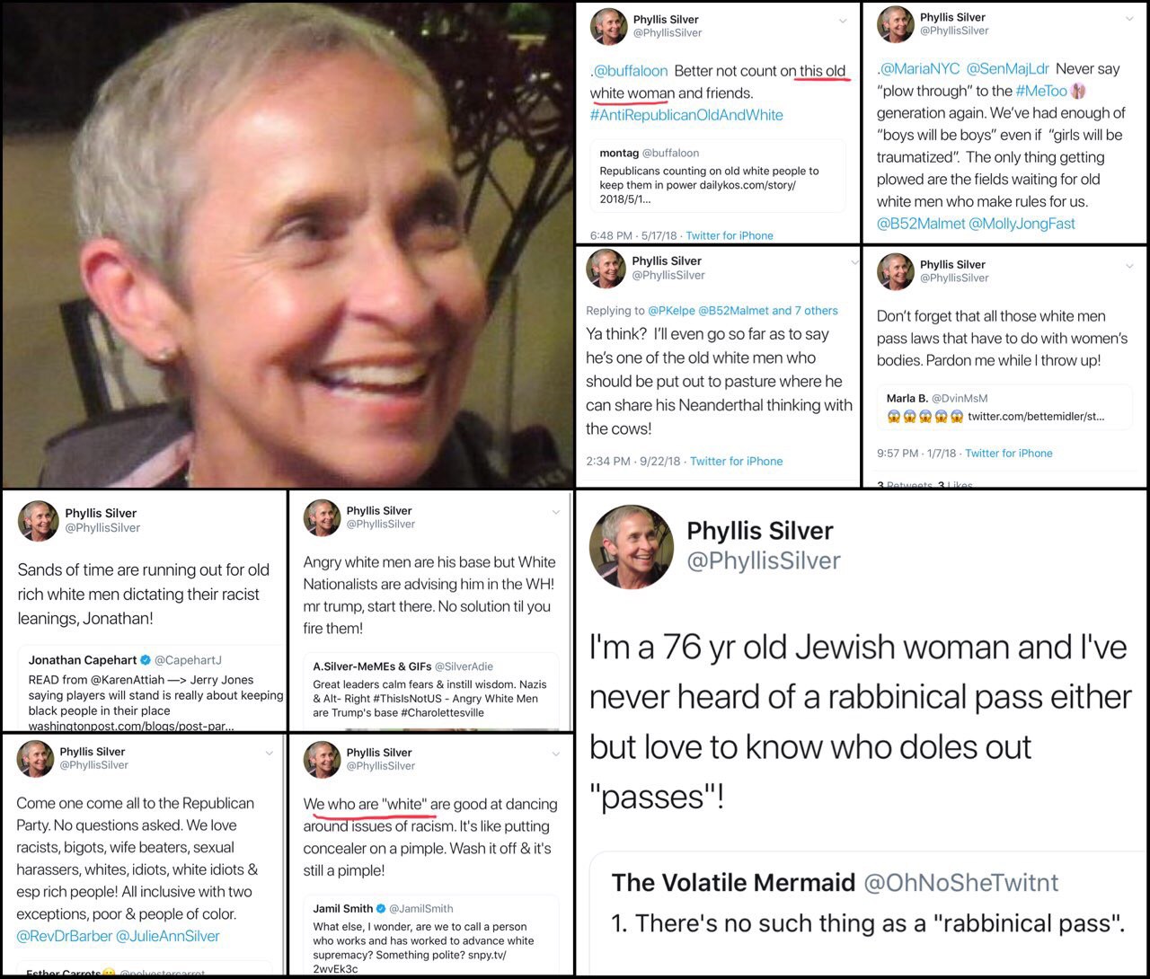Screen dimensions: 1150x979
Task: Open the #AntiRepublicanOldAndWhite hashtag
Action: pyautogui.click(x=686, y=115)
